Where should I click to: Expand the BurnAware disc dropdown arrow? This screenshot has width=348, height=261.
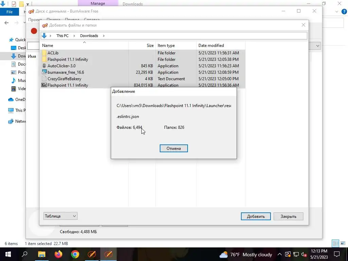pyautogui.click(x=318, y=46)
